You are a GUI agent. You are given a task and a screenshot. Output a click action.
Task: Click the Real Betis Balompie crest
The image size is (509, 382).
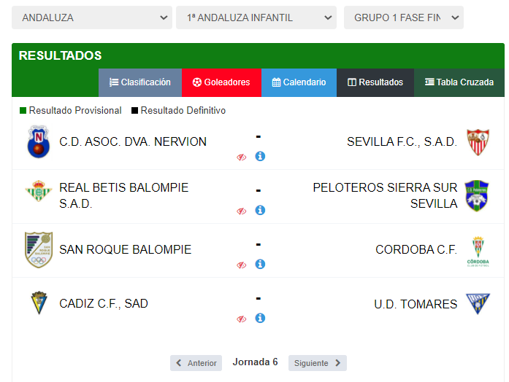(x=39, y=191)
